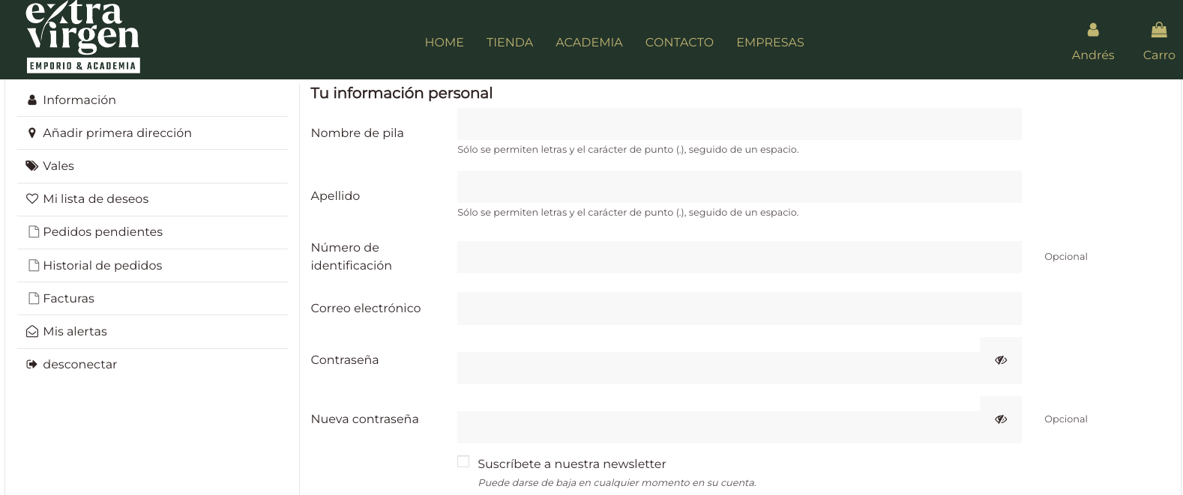Open Mi lista de deseos
This screenshot has height=495, width=1183.
tap(152, 198)
